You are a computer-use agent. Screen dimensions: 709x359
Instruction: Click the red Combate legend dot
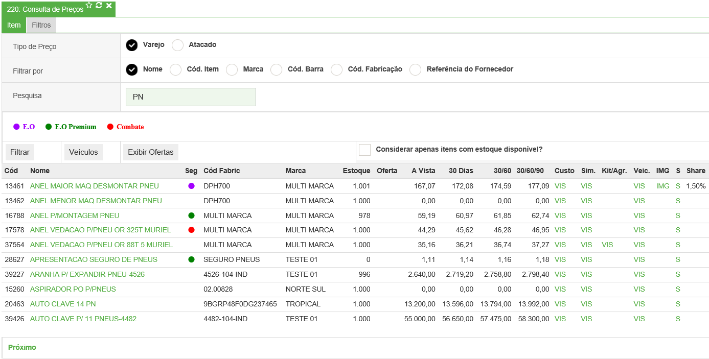click(110, 127)
